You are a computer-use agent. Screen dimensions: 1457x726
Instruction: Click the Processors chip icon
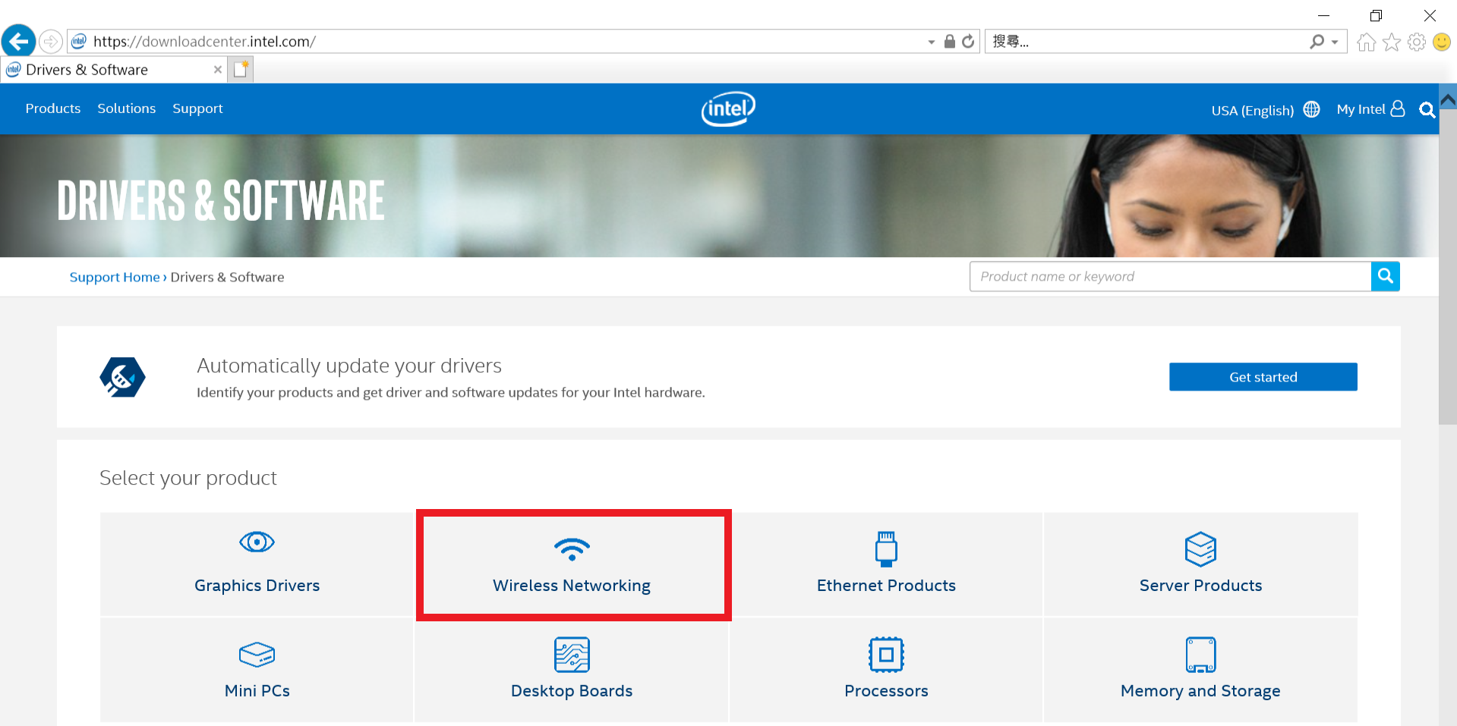(886, 655)
